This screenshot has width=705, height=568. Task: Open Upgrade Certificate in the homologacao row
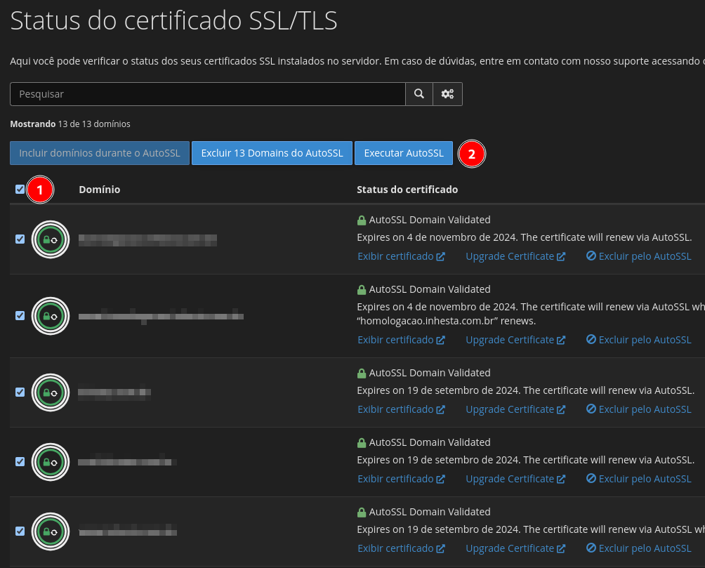coord(515,340)
